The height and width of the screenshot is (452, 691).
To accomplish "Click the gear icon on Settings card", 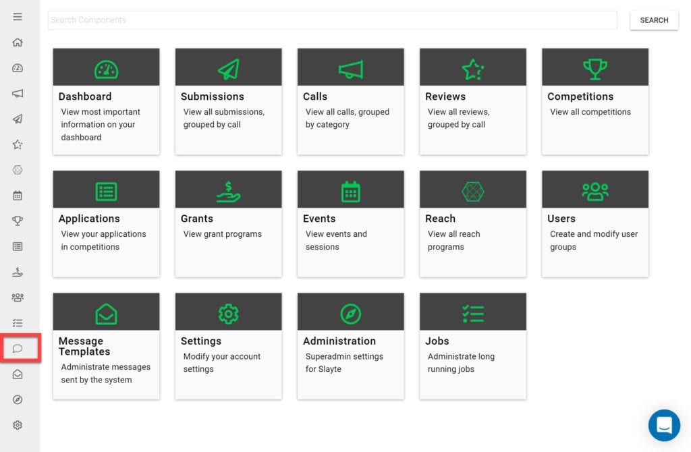I will [229, 314].
